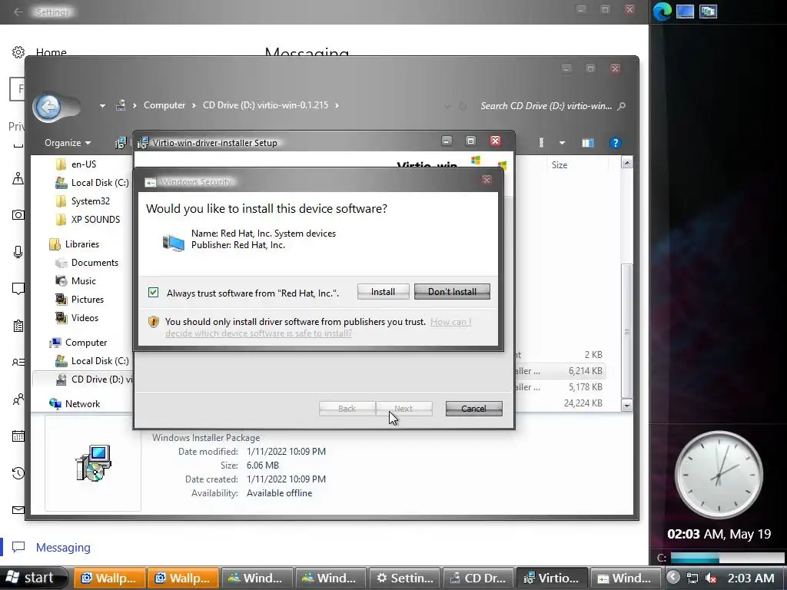Image resolution: width=787 pixels, height=590 pixels.
Task: Select Local Disk (C:) under Computer
Action: coord(92,361)
